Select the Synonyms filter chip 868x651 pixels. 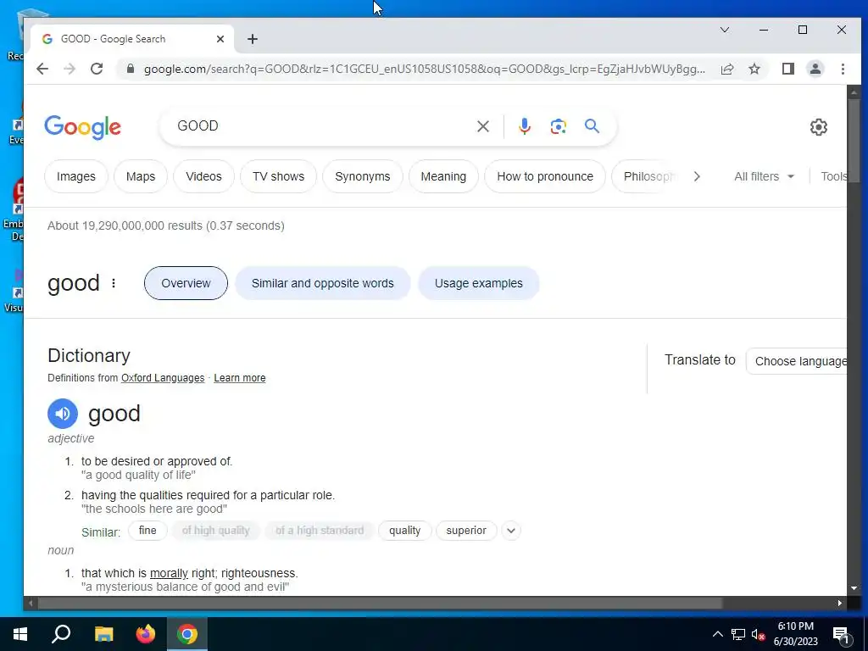coord(363,176)
